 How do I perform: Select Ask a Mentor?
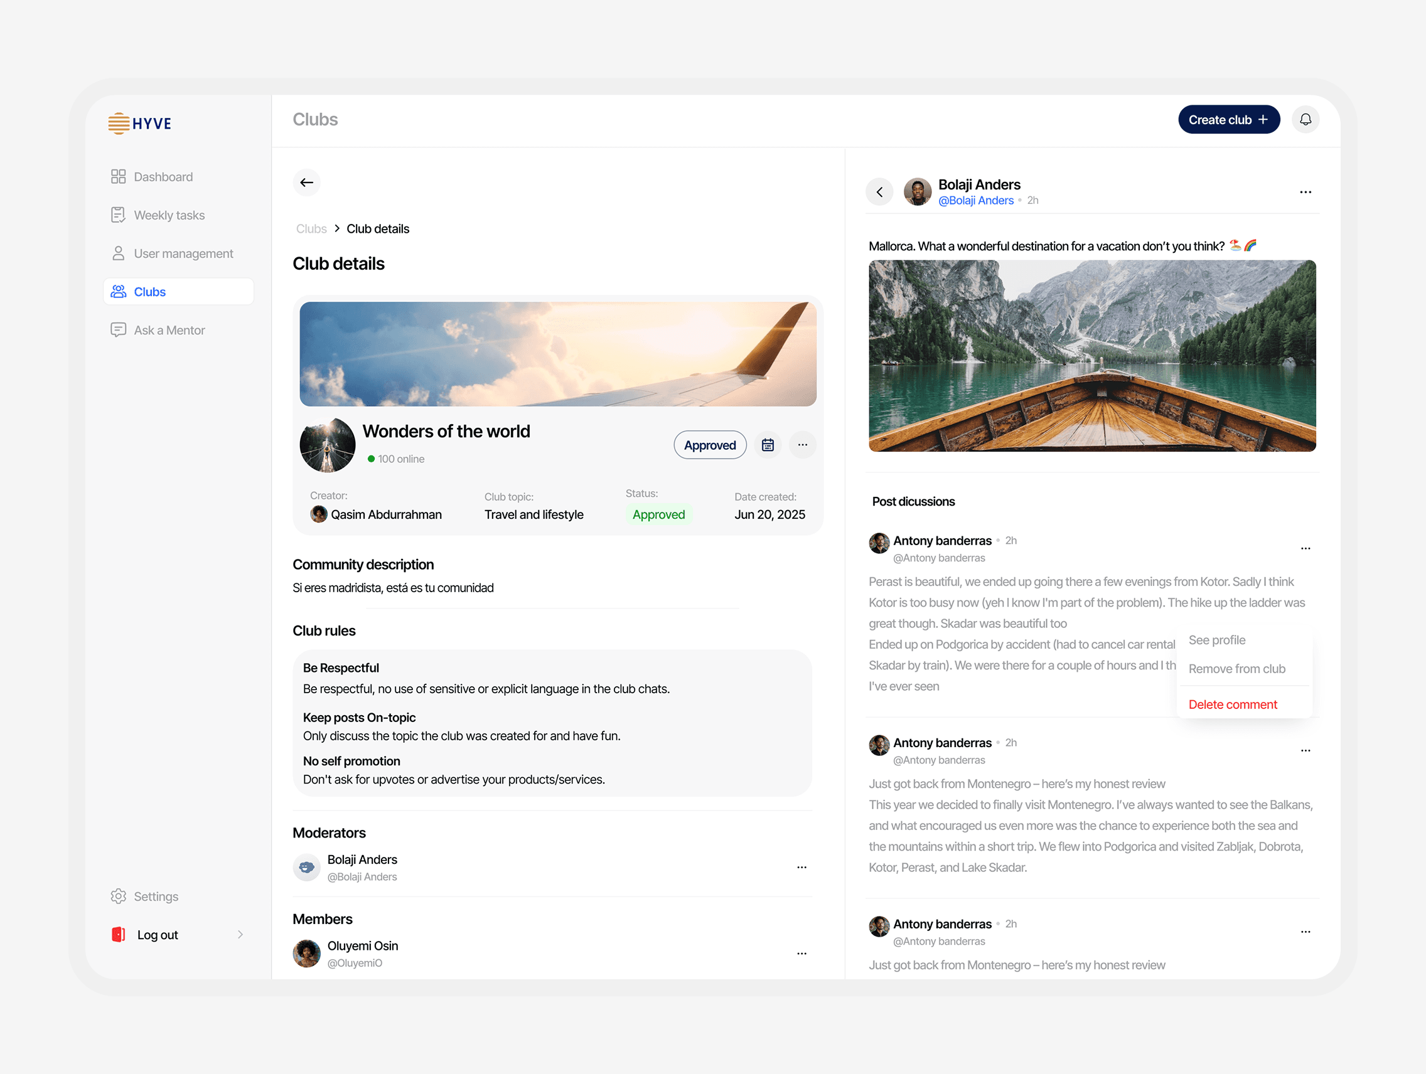pos(168,329)
